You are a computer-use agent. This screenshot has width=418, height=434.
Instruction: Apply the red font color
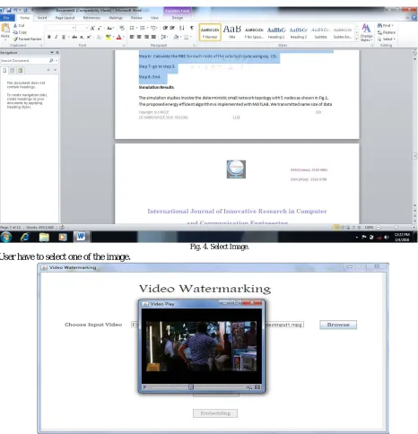point(118,37)
